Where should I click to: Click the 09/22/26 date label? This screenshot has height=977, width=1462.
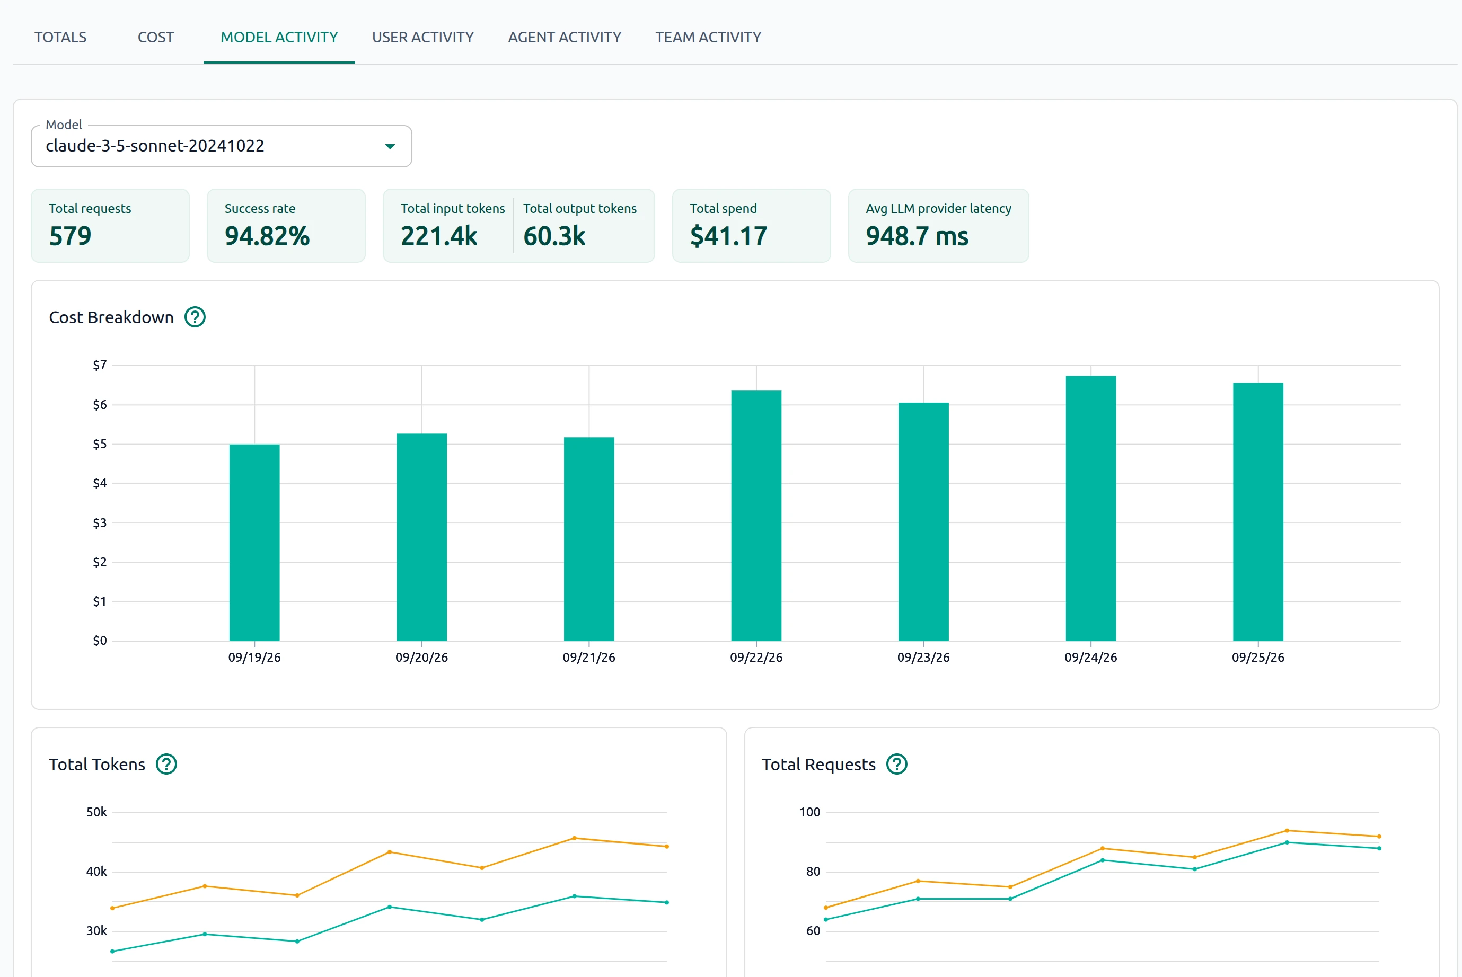[x=756, y=658]
